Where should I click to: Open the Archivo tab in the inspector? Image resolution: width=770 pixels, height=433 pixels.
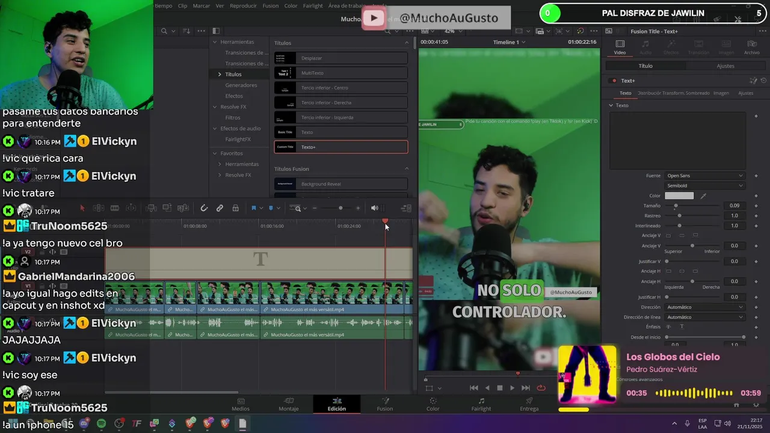[751, 48]
